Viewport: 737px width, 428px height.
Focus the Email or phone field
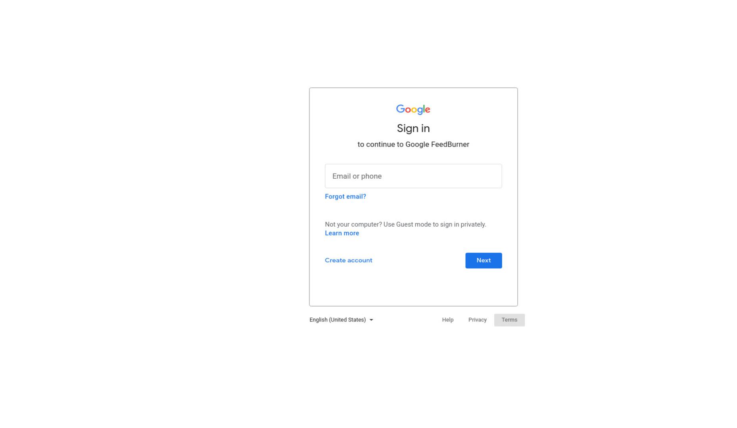[x=413, y=176]
